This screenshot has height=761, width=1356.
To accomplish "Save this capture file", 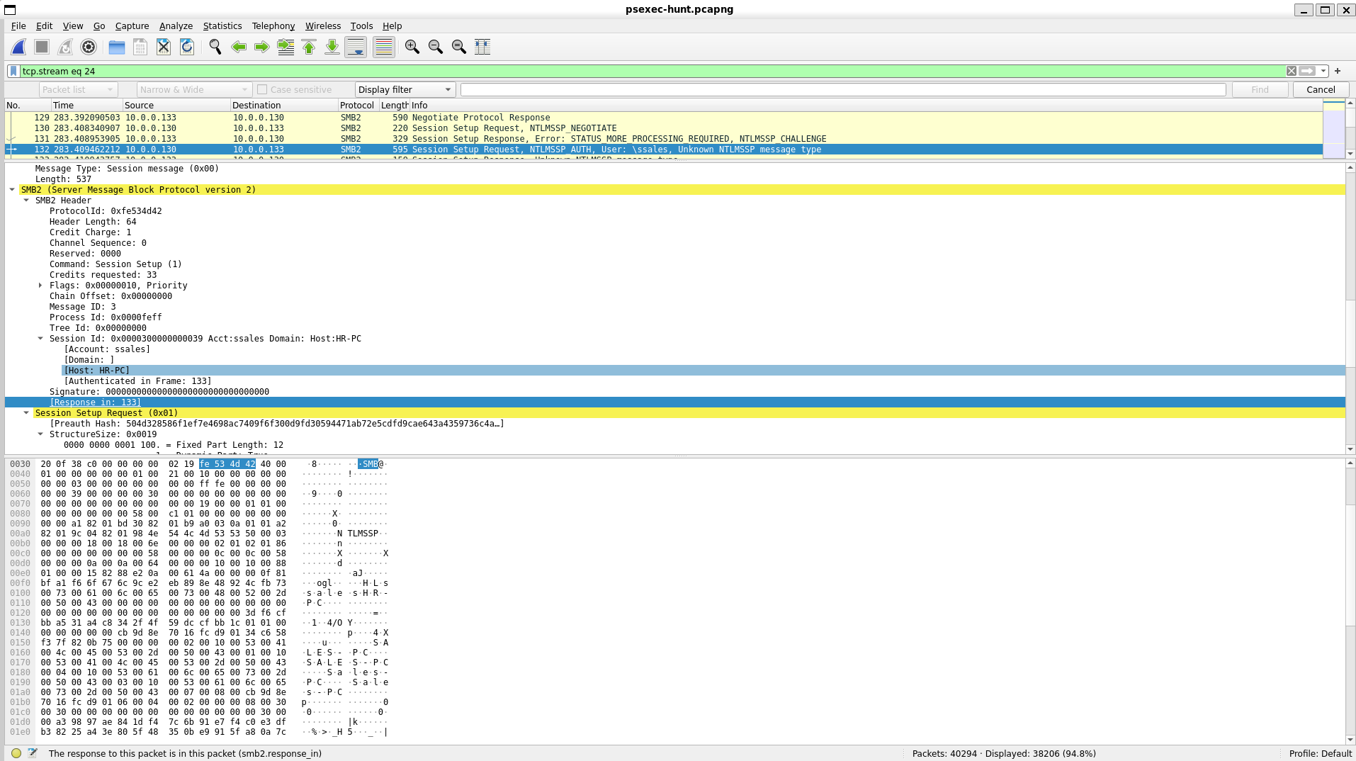I will click(x=140, y=47).
